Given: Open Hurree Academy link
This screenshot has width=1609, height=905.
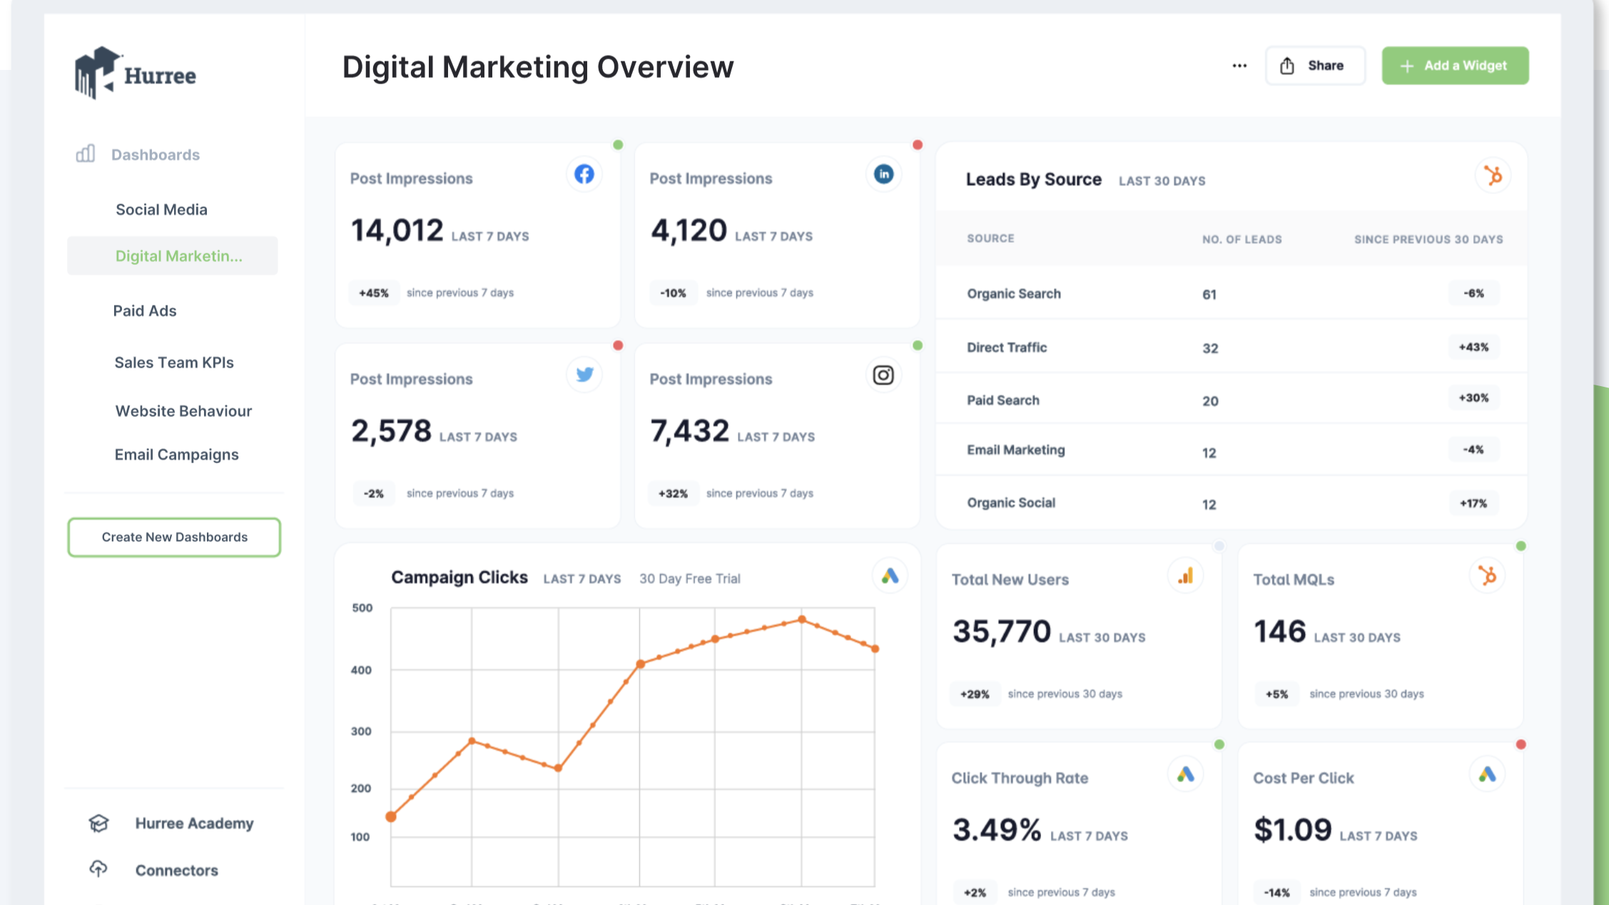Looking at the screenshot, I should point(194,823).
